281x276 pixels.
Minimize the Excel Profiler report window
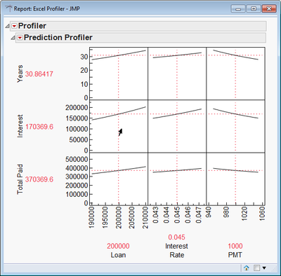(238, 9)
